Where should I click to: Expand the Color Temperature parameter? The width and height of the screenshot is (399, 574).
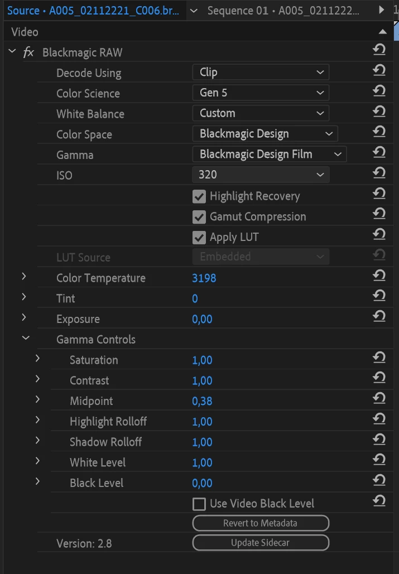point(24,276)
